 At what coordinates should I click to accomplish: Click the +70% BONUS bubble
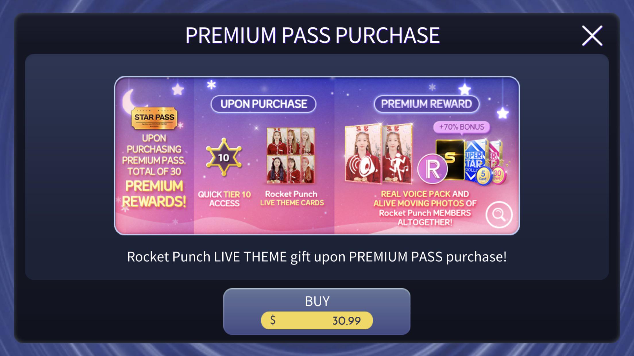tap(461, 127)
